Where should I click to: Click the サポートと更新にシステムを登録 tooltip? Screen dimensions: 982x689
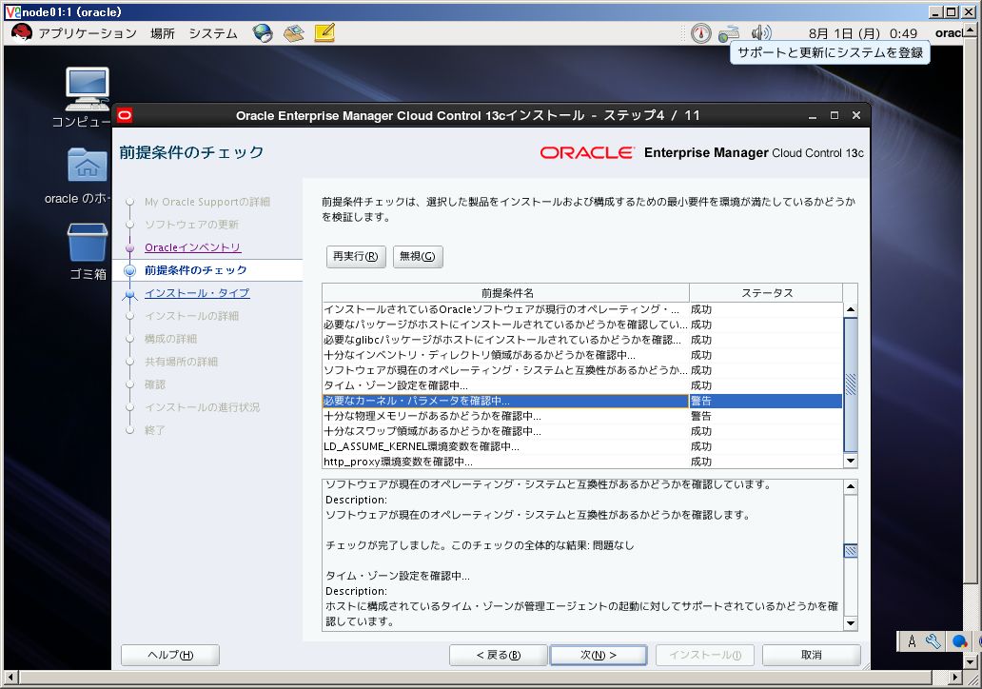pyautogui.click(x=830, y=52)
